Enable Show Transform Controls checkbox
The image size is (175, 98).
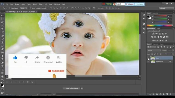(x=30, y=8)
